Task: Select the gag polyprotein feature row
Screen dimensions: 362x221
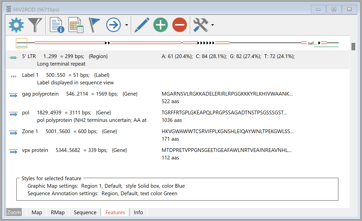Action: point(40,94)
